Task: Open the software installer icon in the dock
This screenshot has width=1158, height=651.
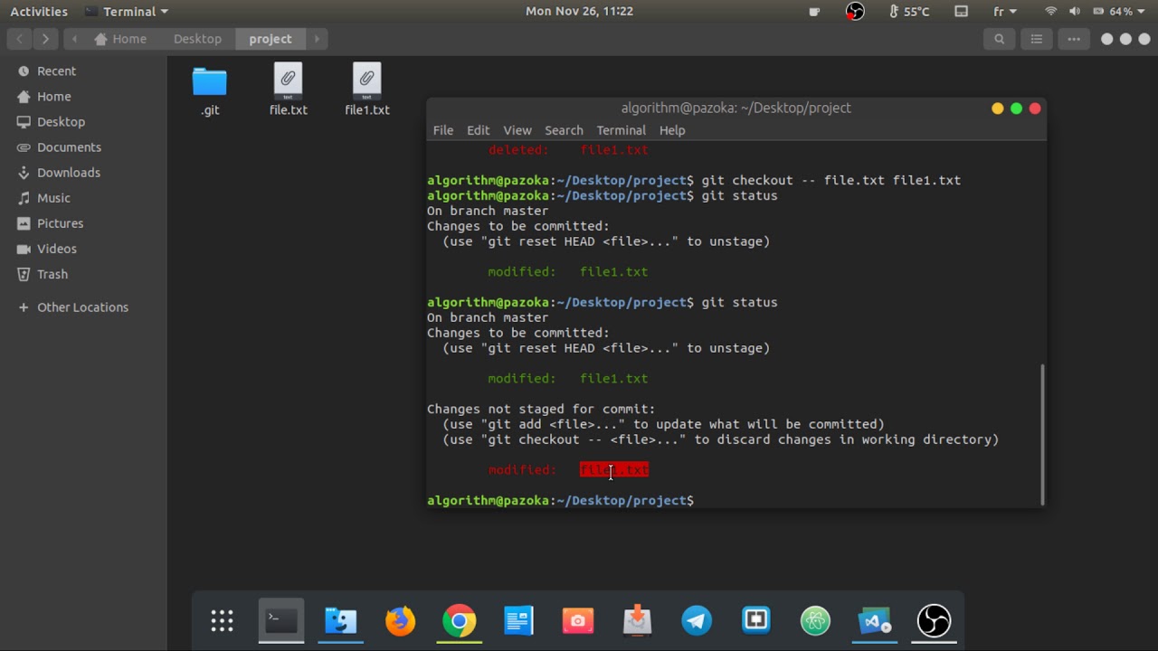Action: (x=638, y=620)
